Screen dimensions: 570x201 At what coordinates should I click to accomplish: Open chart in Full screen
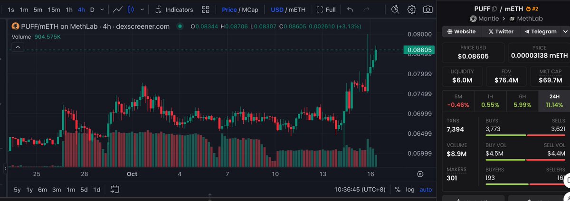pyautogui.click(x=326, y=9)
